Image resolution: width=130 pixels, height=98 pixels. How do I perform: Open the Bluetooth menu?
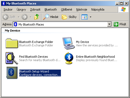click(51, 9)
